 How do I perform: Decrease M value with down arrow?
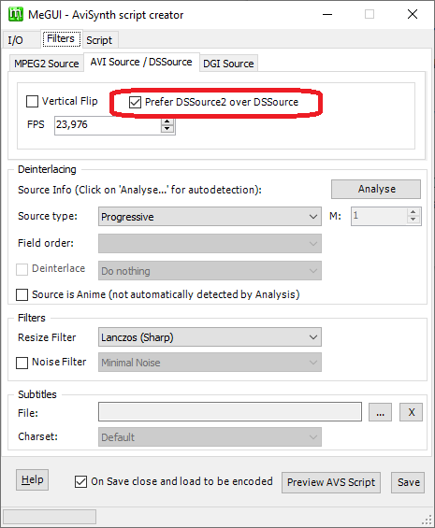coord(413,220)
